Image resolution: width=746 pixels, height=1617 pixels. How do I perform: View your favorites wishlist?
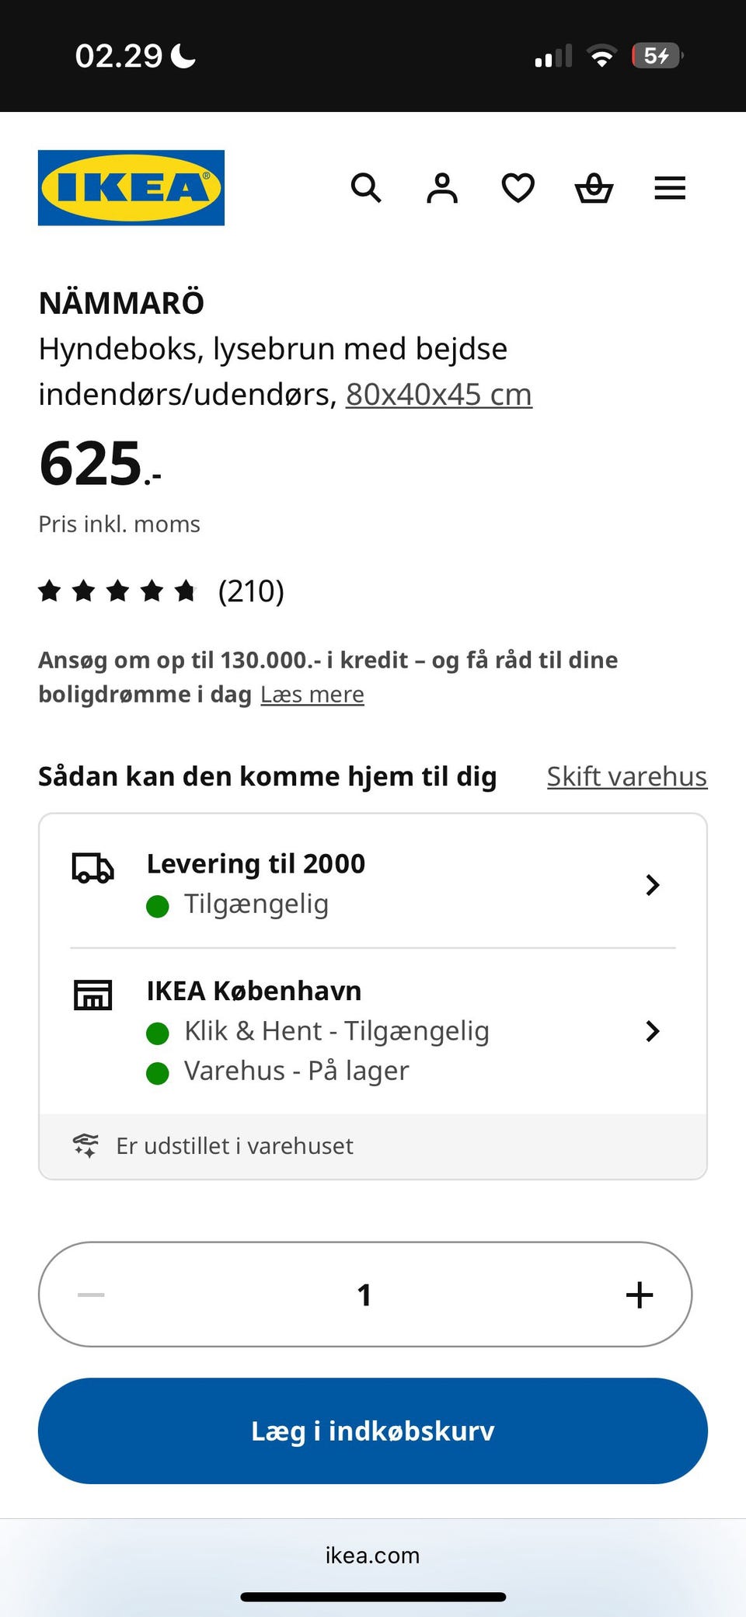(x=517, y=188)
